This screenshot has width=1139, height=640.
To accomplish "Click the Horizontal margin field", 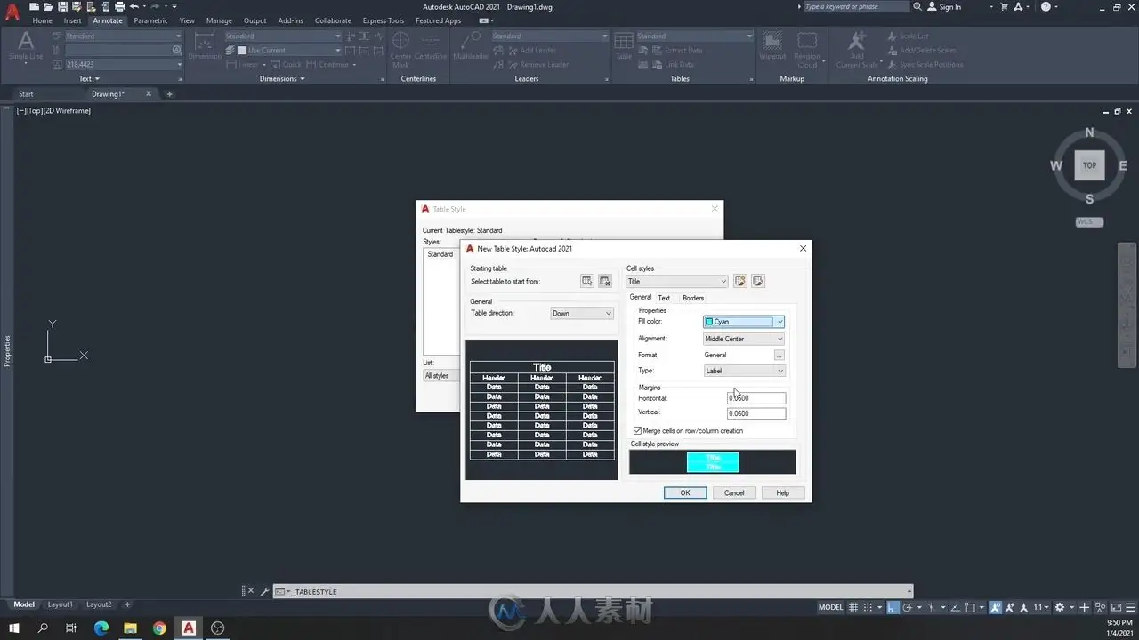I will tap(756, 398).
